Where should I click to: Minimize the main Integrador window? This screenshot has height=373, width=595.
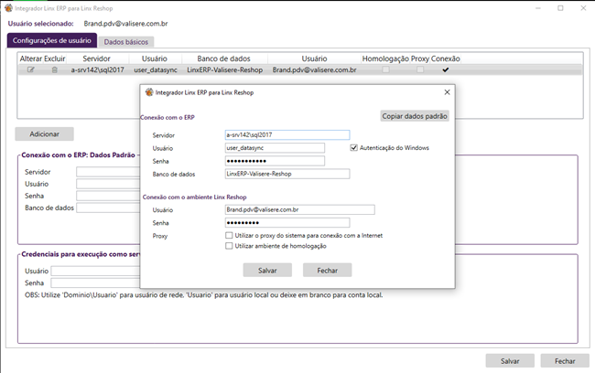pyautogui.click(x=537, y=8)
